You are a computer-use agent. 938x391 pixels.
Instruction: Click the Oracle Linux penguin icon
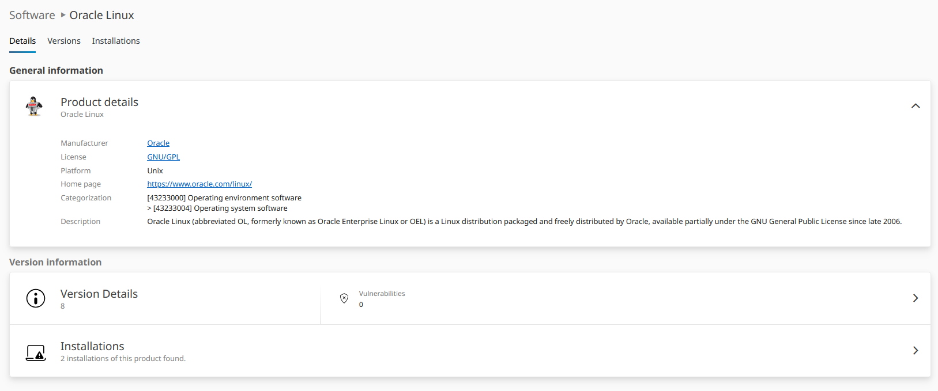click(35, 107)
